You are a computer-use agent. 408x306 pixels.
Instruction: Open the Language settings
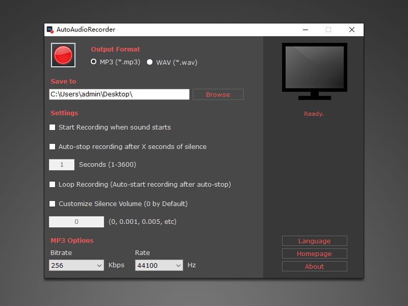(x=314, y=241)
